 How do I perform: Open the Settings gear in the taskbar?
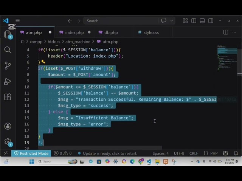(x=116, y=161)
